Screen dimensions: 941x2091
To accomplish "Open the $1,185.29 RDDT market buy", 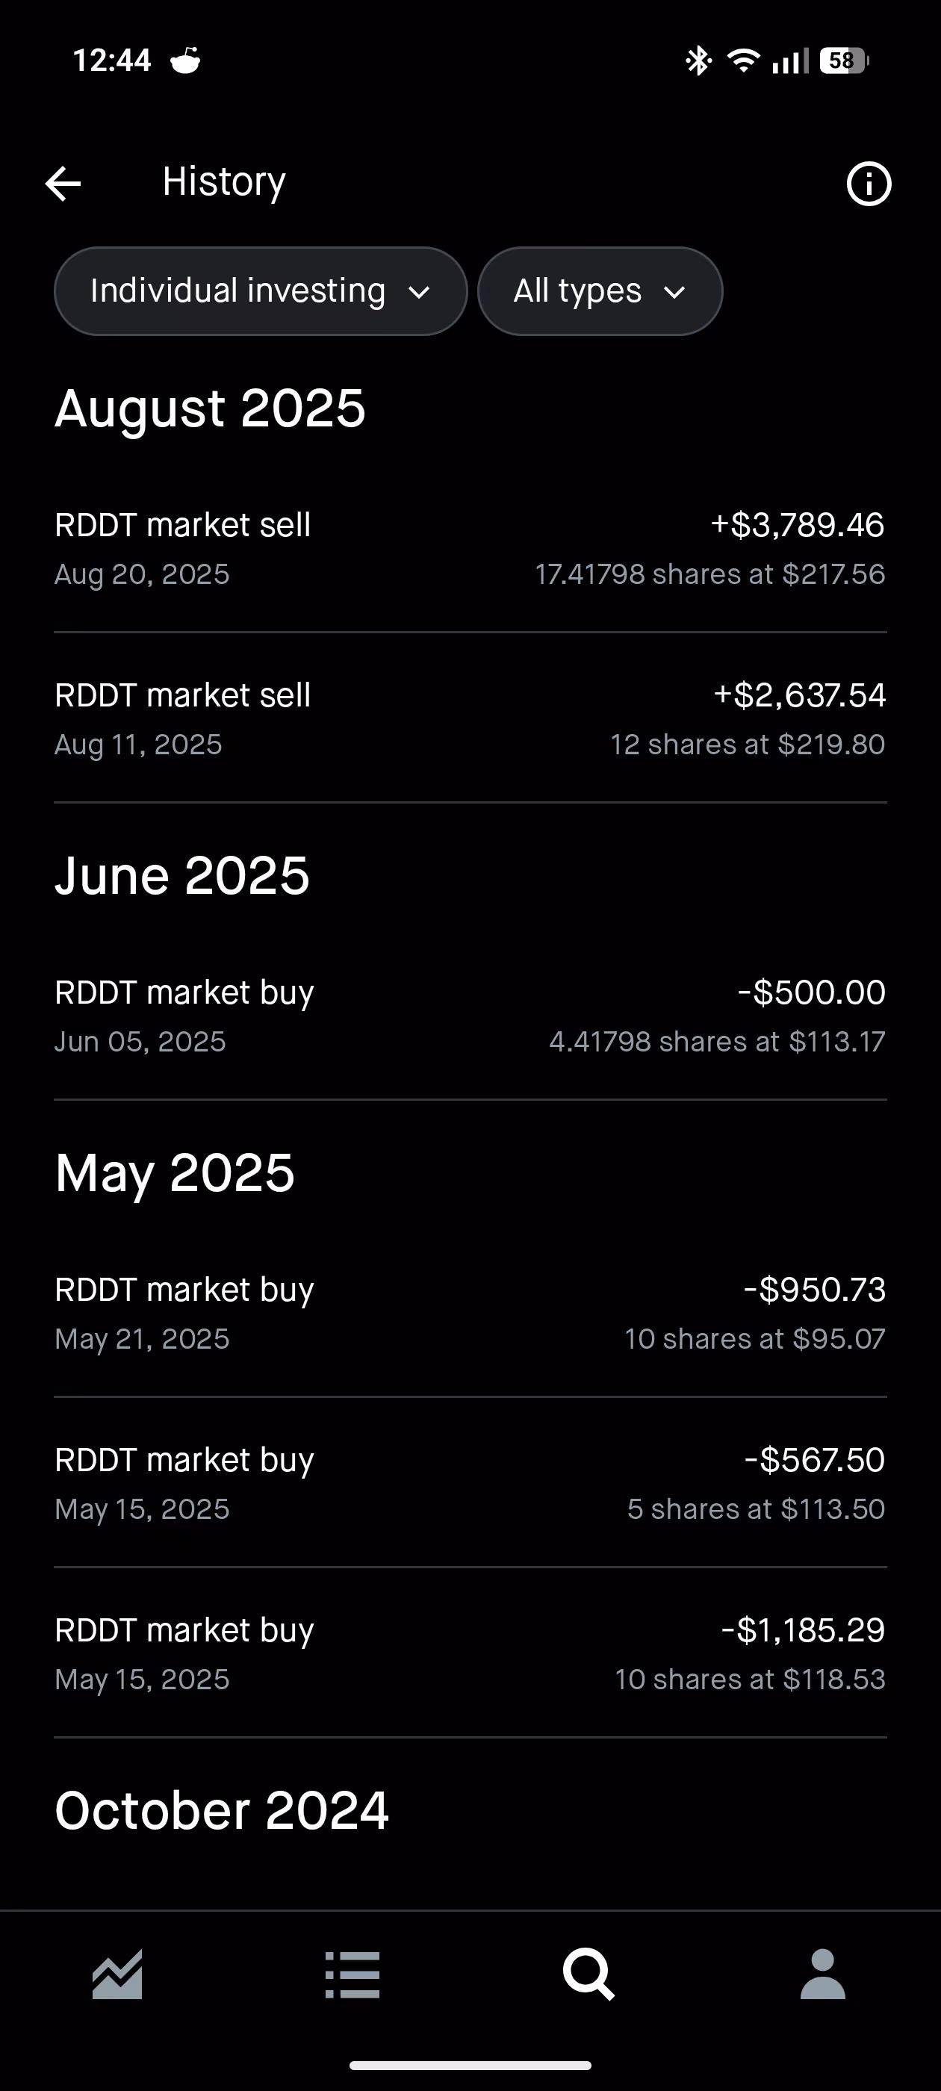I will click(470, 1653).
